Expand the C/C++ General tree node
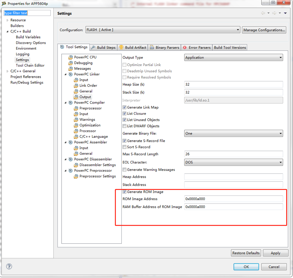This screenshot has width=293, height=278. click(x=7, y=71)
